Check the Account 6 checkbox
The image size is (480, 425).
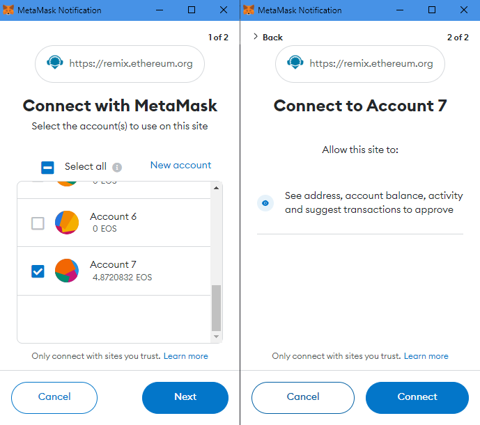(x=38, y=223)
